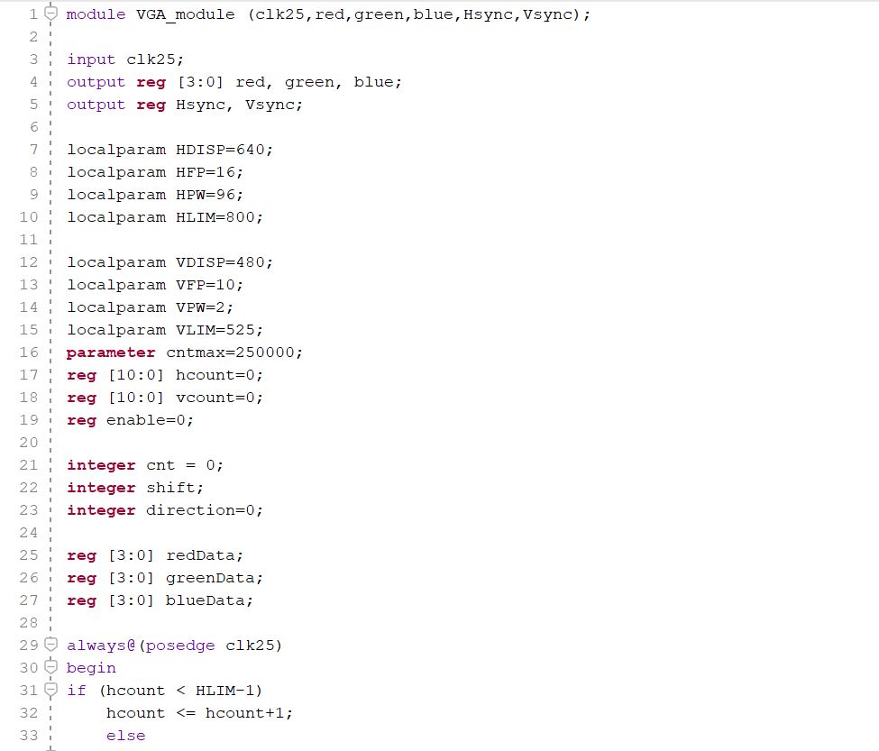Viewport: 879px width, 751px height.
Task: Collapse the if (hcount < HLIM-1) fold marker
Action: 50,691
